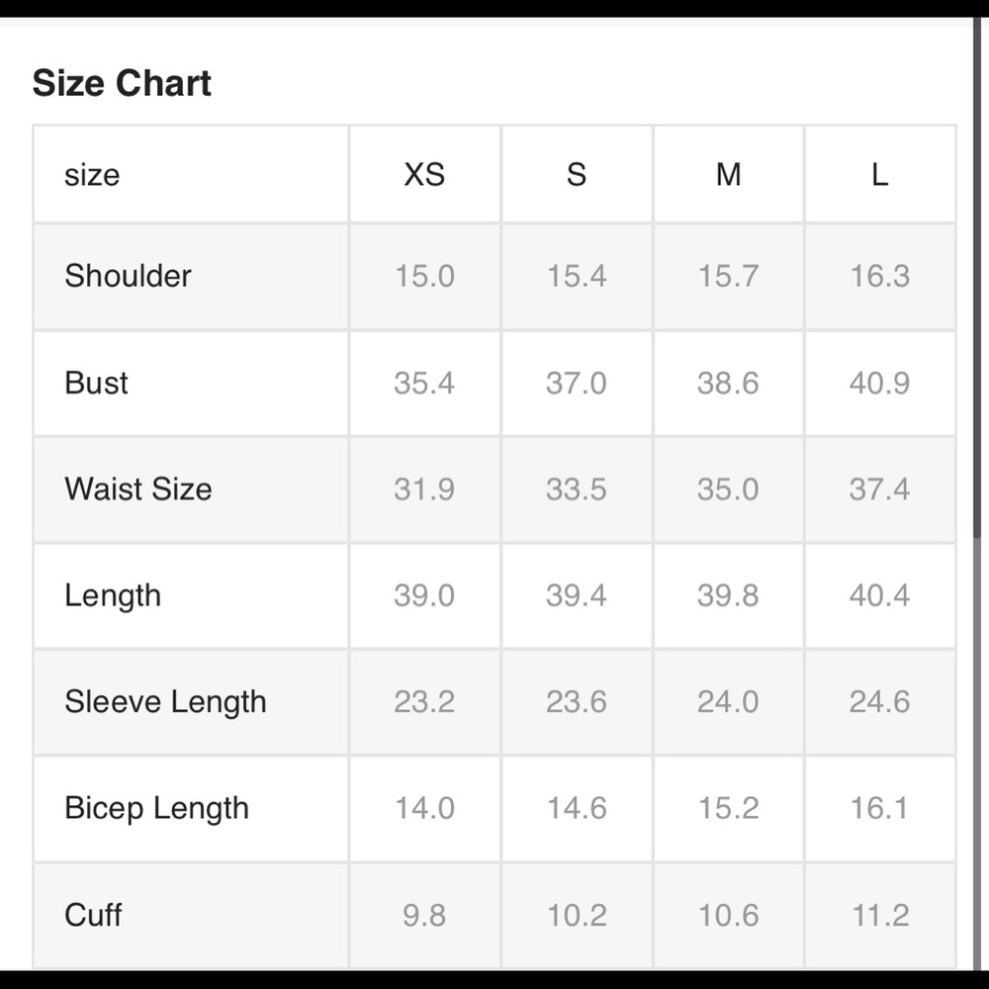Select the XS size column header
This screenshot has height=989, width=989.
click(x=424, y=174)
